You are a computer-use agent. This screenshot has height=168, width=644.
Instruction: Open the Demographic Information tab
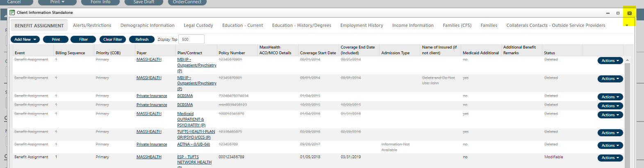148,25
